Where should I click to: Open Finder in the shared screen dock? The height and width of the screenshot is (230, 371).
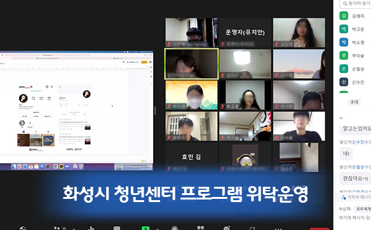click(13, 166)
